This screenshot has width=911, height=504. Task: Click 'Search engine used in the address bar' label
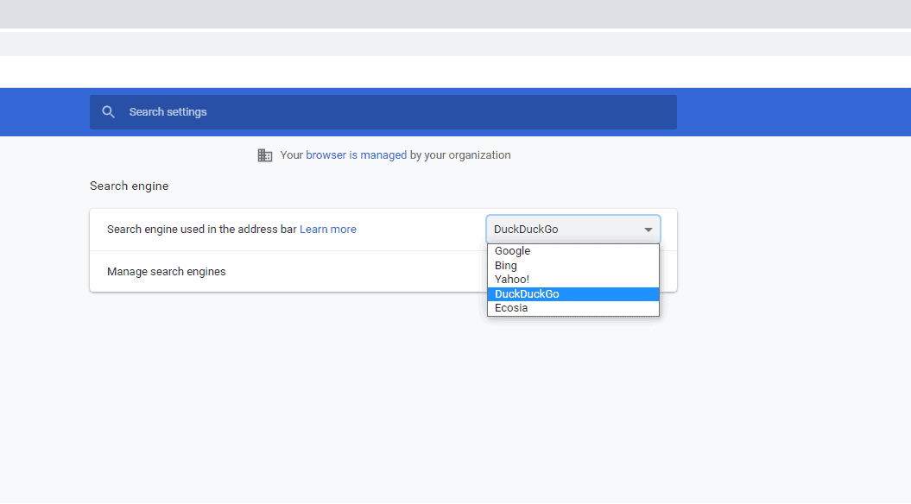(x=201, y=230)
